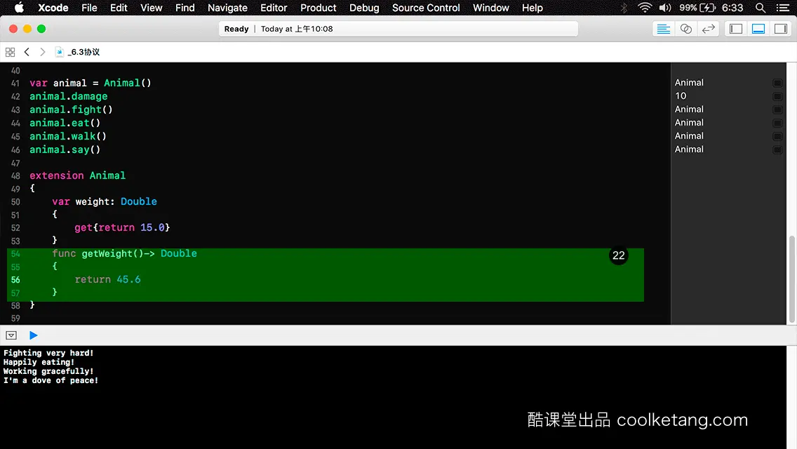Click the menu bar clock 6:33
Screen dimensions: 797x449
pyautogui.click(x=732, y=8)
